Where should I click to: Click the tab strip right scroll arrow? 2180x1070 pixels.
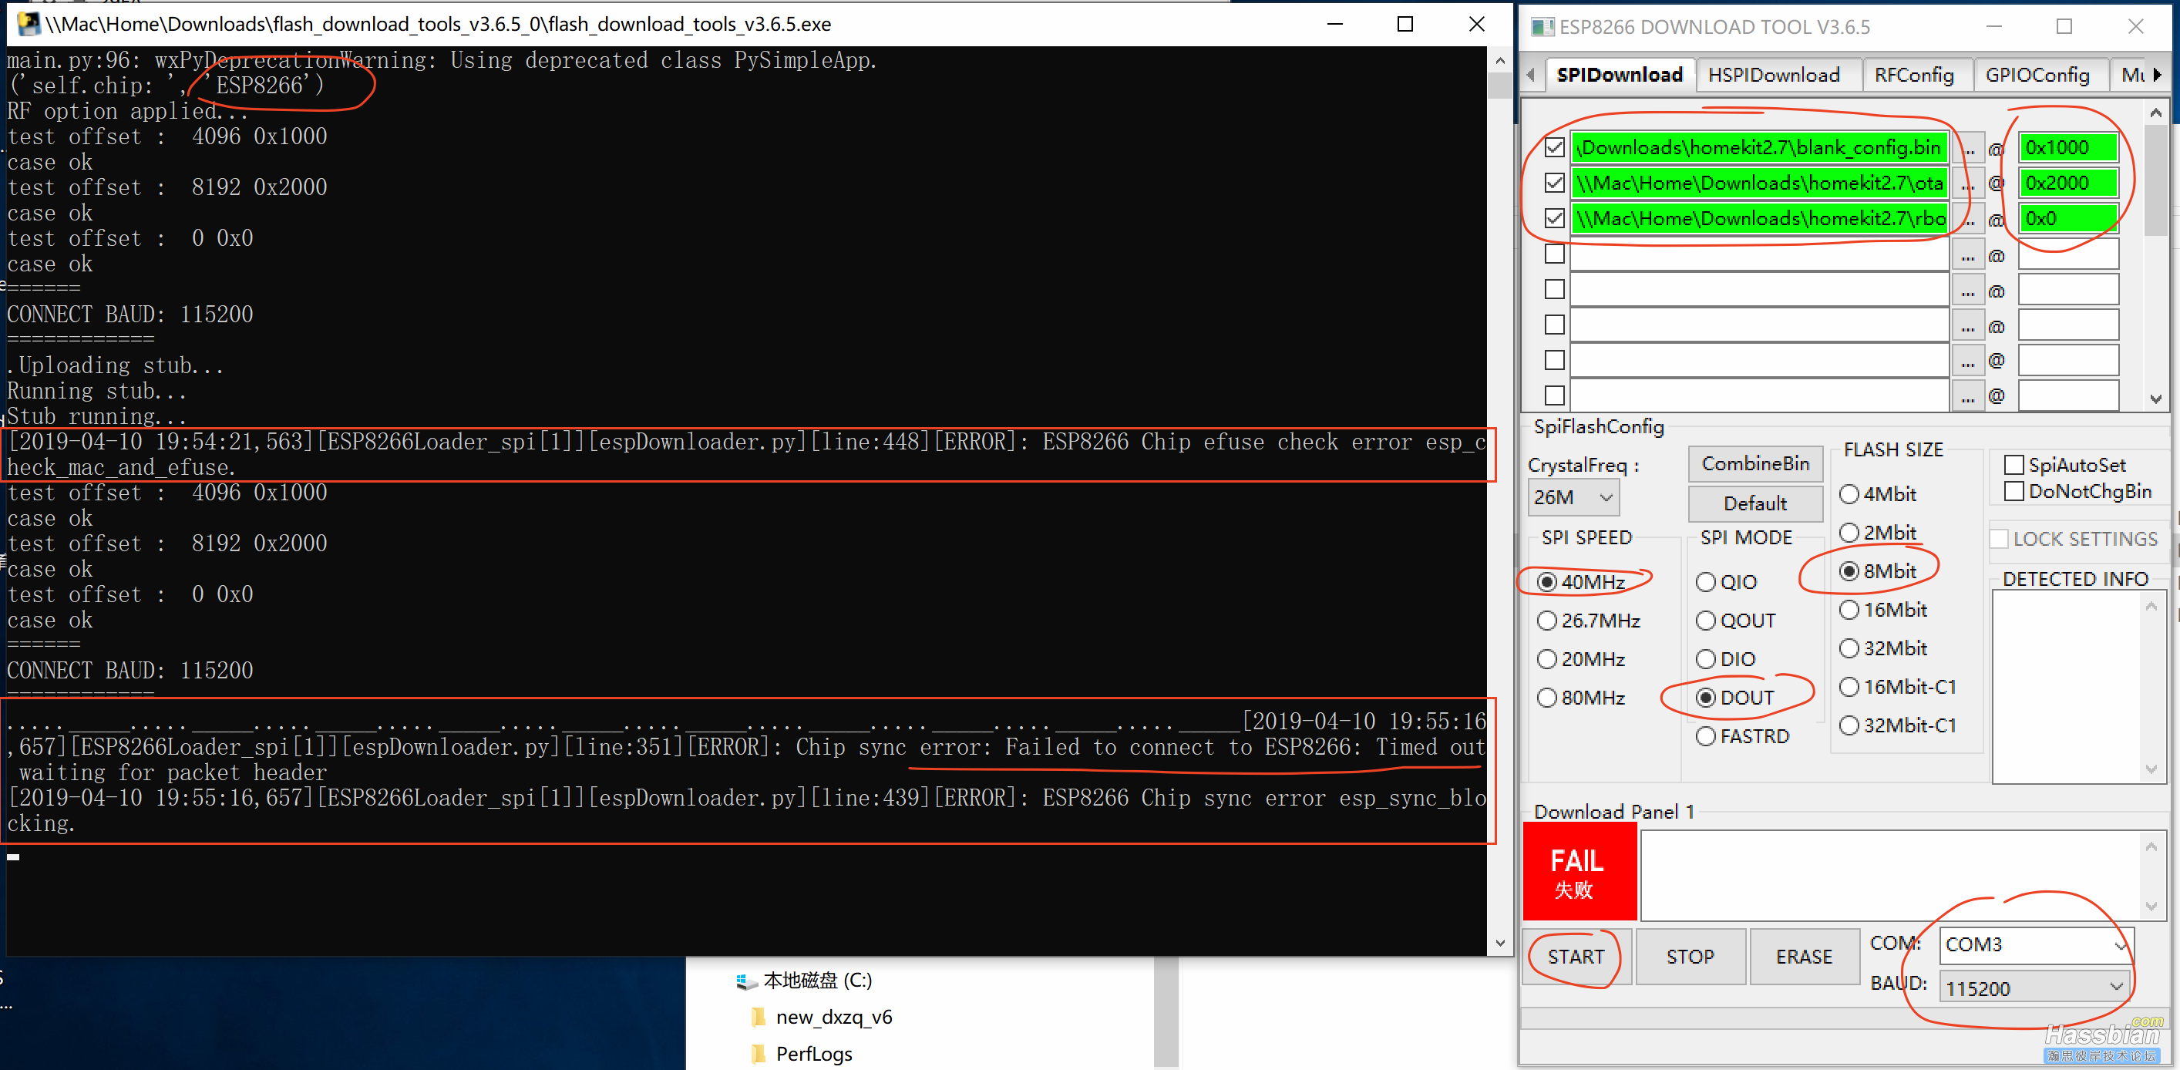2157,76
